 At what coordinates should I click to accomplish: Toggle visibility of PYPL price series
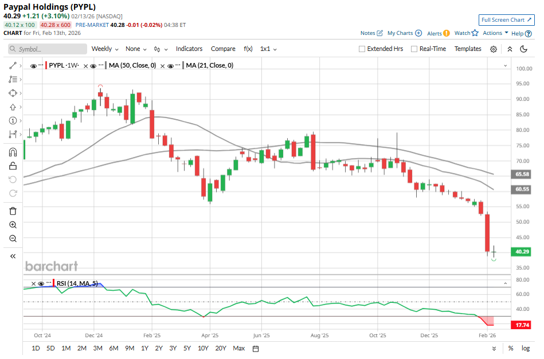(33, 66)
